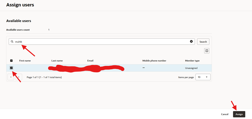Uncheck the user row checkbox
The height and width of the screenshot is (119, 252).
[11, 68]
